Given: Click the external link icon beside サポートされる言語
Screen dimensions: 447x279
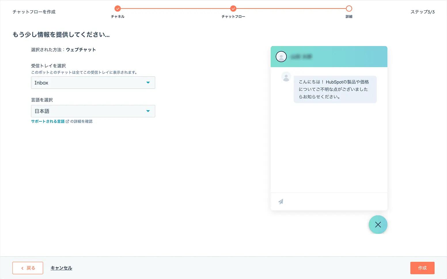Looking at the screenshot, I should pyautogui.click(x=67, y=121).
